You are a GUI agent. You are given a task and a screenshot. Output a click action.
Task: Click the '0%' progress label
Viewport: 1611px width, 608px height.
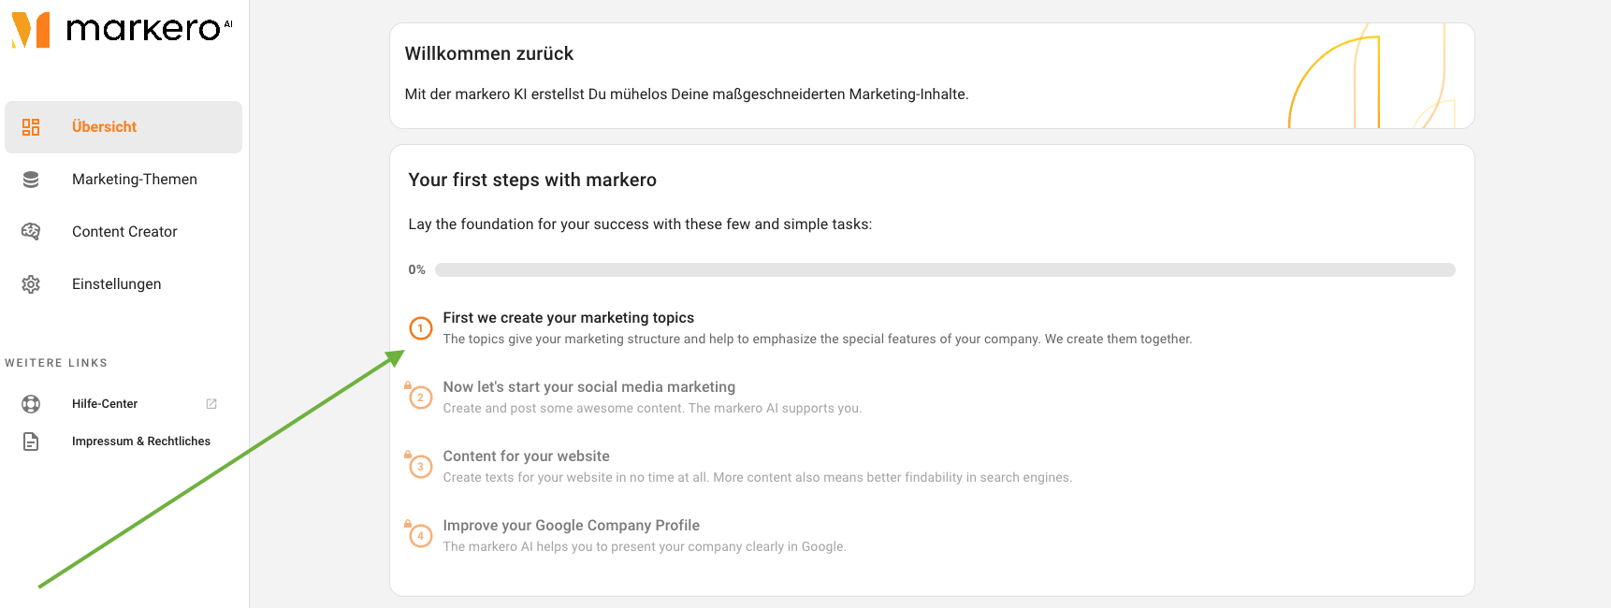pos(417,269)
